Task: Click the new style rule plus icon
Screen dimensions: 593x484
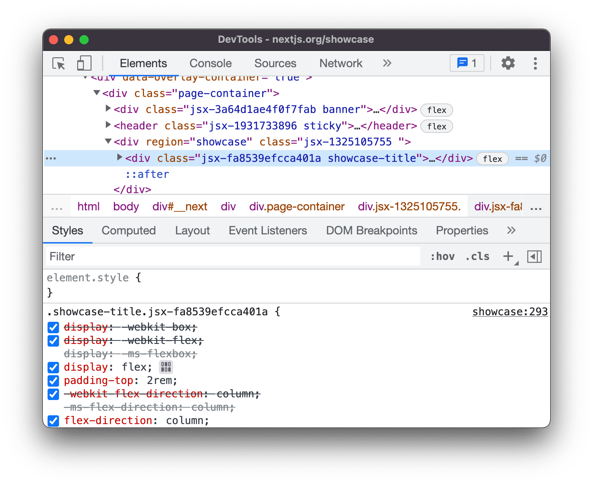Action: [x=508, y=256]
